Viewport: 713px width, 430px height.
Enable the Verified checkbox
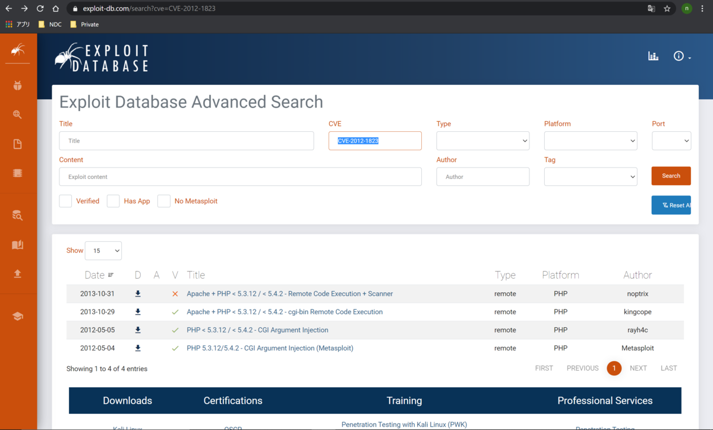pos(65,201)
